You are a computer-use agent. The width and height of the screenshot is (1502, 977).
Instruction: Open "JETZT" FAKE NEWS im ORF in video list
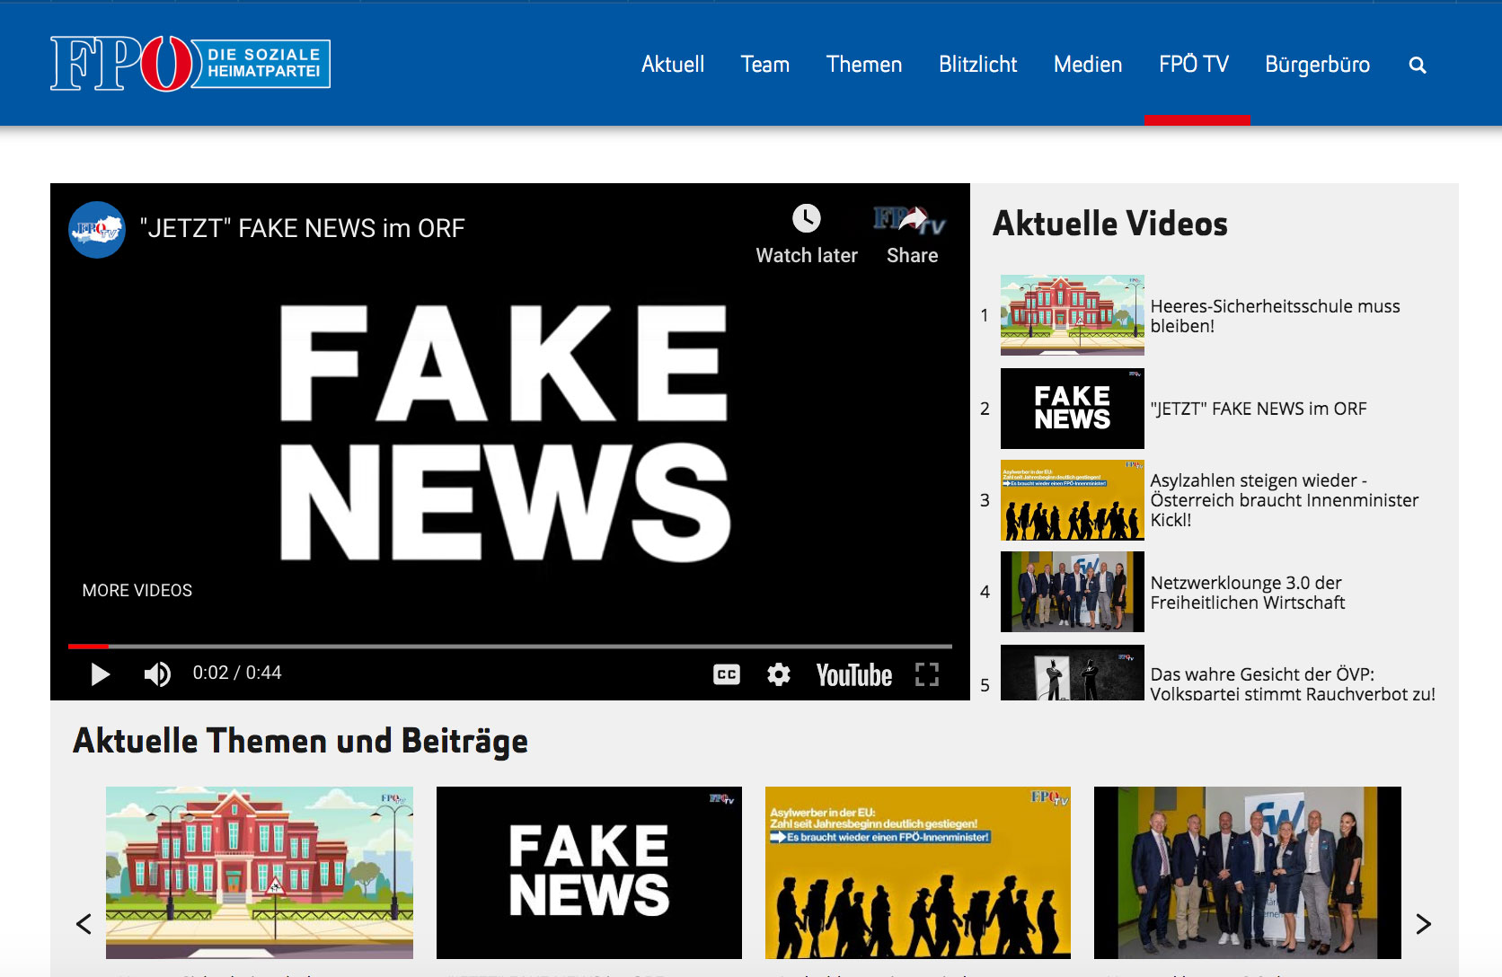pyautogui.click(x=1259, y=409)
